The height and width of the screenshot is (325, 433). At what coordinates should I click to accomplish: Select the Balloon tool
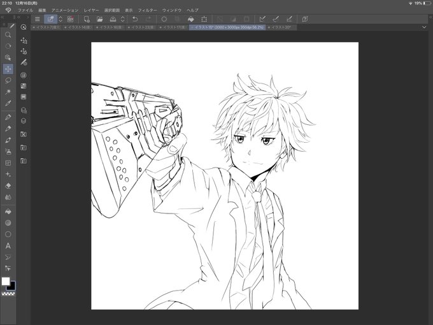pyautogui.click(x=8, y=257)
